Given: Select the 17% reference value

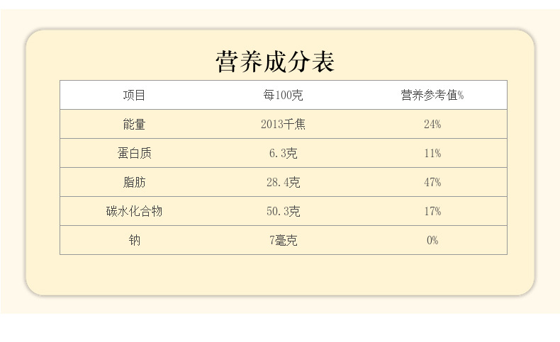Looking at the screenshot, I should (x=432, y=212).
